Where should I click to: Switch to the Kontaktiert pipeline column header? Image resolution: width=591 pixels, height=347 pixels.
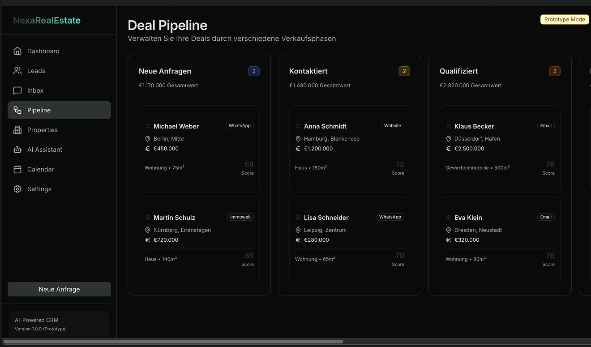point(308,71)
